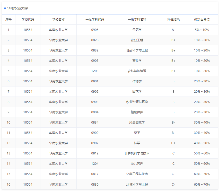Click row number 1 cell

[x=8, y=30]
